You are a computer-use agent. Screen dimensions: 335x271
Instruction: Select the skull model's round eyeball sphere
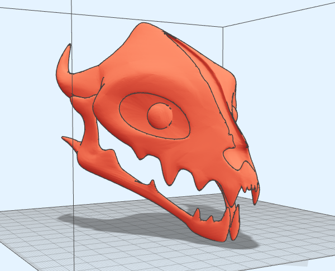pyautogui.click(x=160, y=116)
